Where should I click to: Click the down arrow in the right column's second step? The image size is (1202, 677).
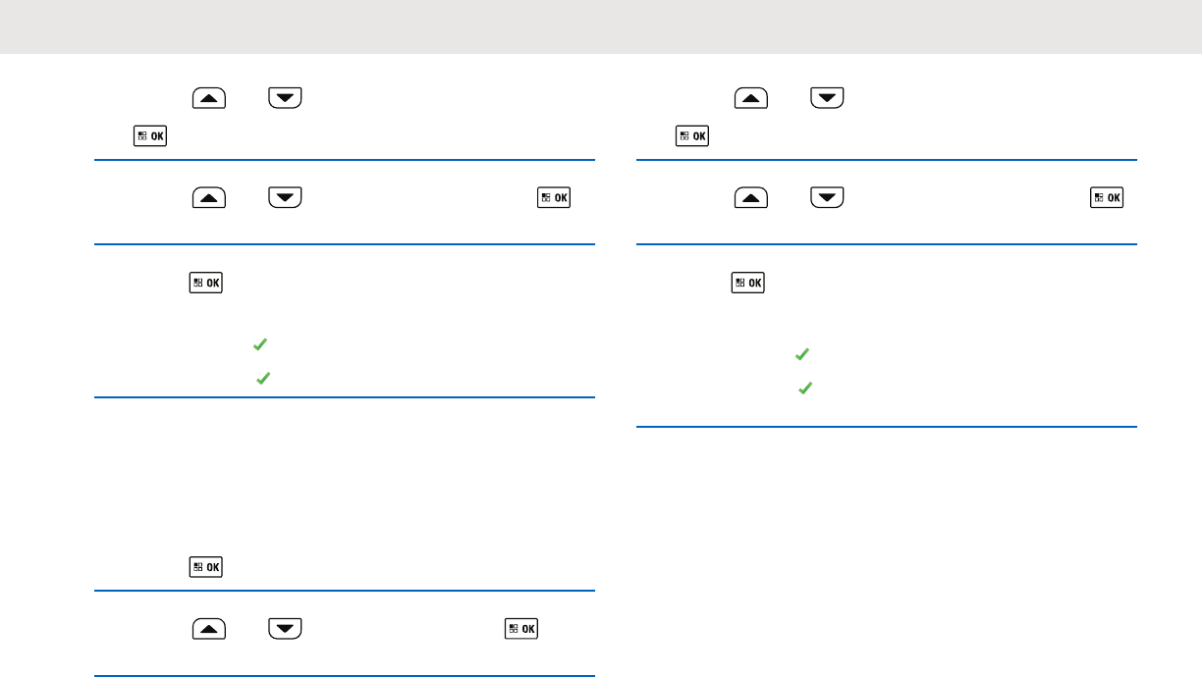[828, 199]
